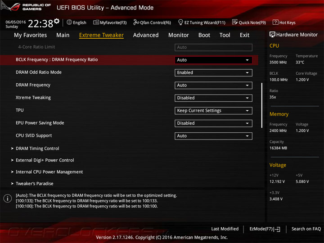This screenshot has width=324, height=243.
Task: Open the TPU Keep Current Settings dropdown
Action: [x=213, y=111]
